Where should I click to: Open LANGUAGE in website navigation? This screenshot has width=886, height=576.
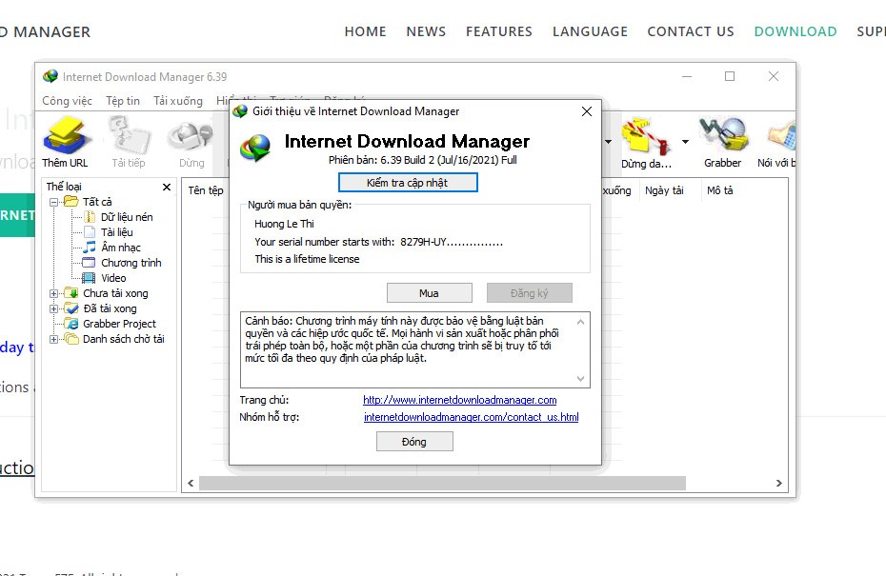pyautogui.click(x=590, y=31)
